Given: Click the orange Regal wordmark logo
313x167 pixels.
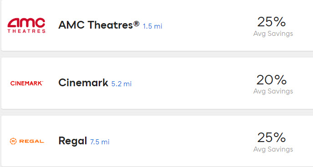Looking at the screenshot, I should [x=27, y=141].
